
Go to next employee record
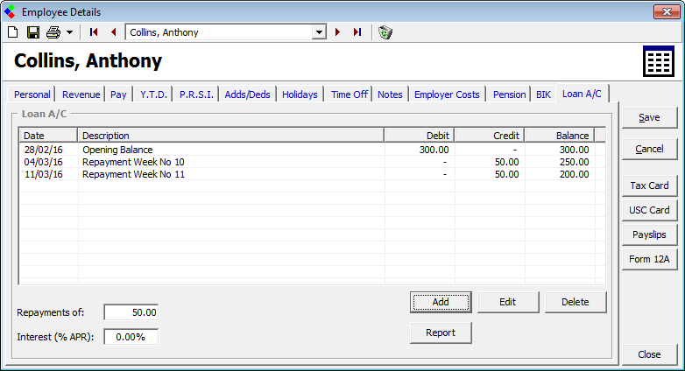[x=338, y=32]
